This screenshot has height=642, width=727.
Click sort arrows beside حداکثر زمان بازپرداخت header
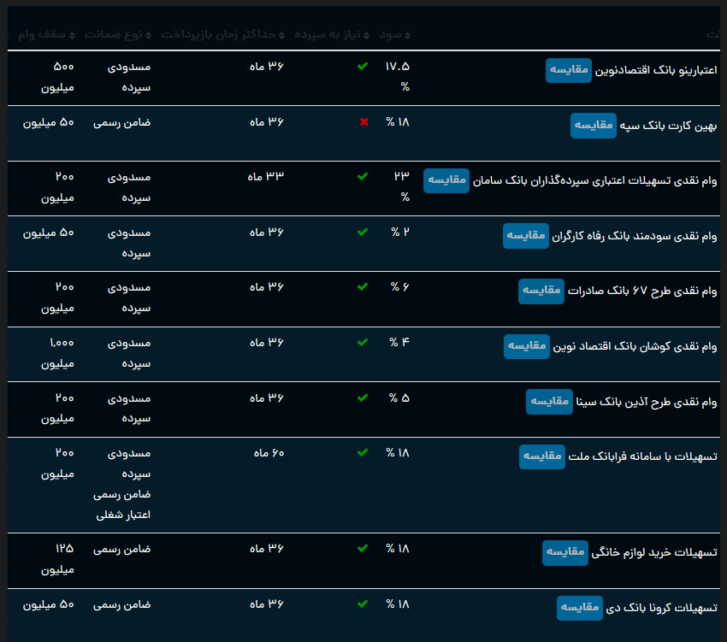pyautogui.click(x=281, y=35)
